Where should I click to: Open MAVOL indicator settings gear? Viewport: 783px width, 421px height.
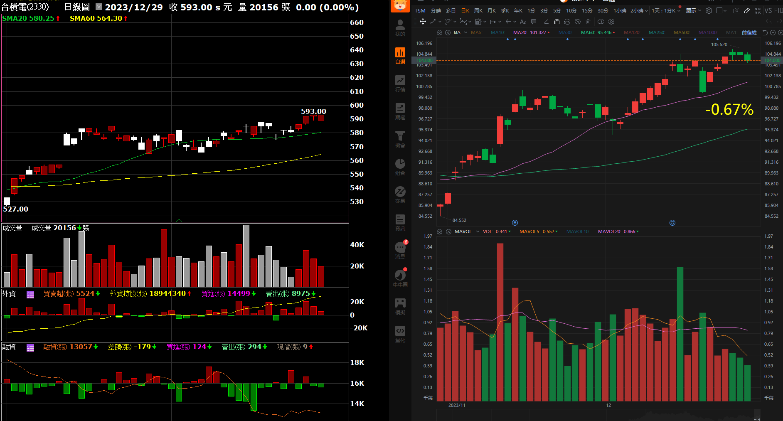439,231
